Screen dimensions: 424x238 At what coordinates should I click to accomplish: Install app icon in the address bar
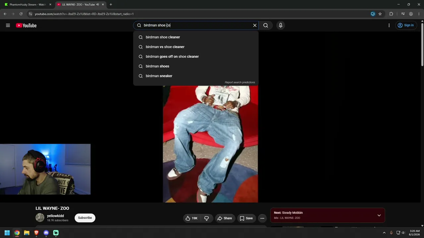click(373, 14)
